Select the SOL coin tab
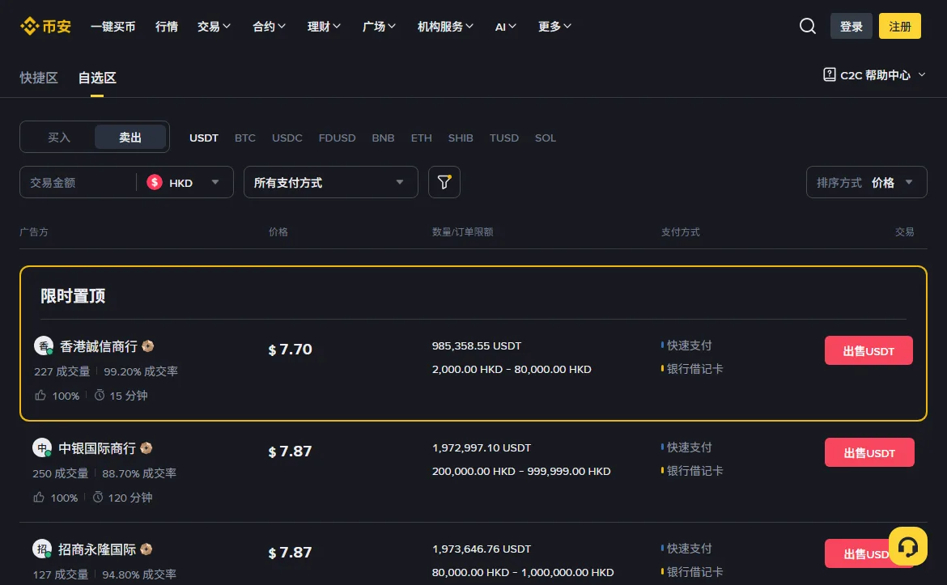Image resolution: width=947 pixels, height=585 pixels. click(545, 138)
